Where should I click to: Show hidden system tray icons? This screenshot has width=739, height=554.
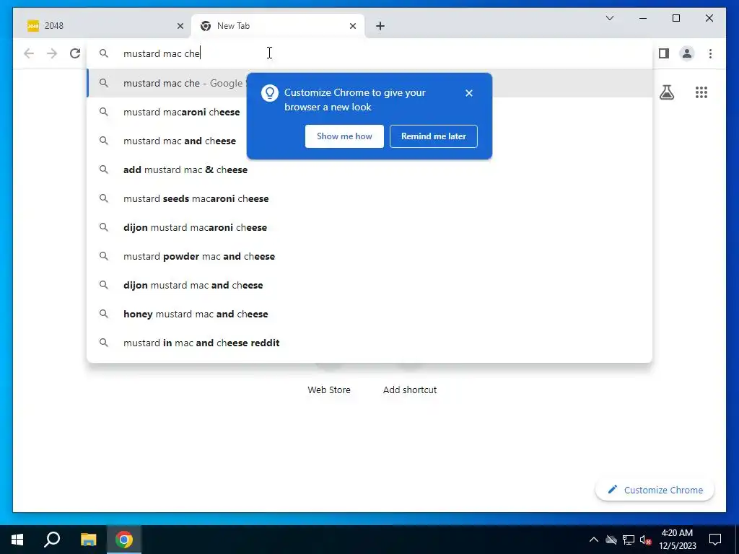coord(594,540)
